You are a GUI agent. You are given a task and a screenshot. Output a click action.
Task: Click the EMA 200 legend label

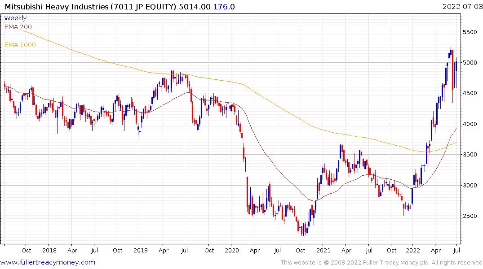pyautogui.click(x=18, y=27)
